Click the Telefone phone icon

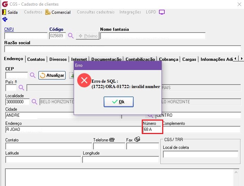point(112,140)
